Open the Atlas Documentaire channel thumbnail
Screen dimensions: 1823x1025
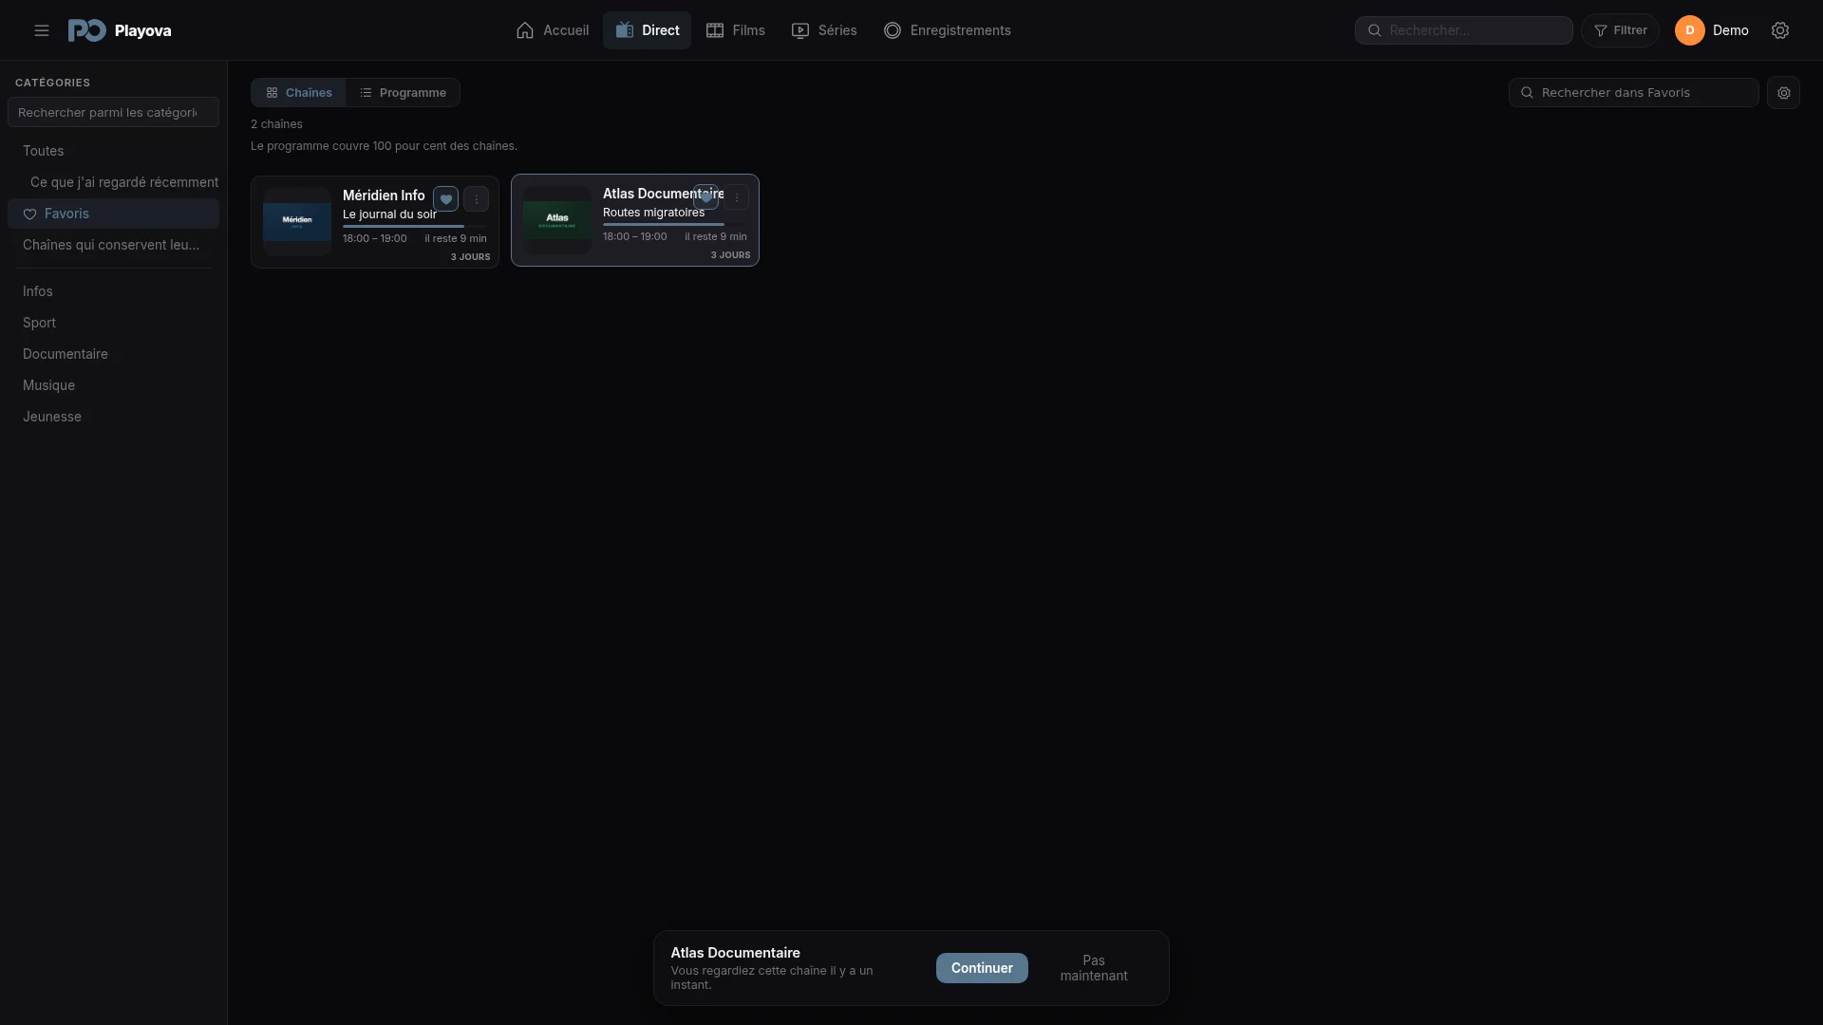[x=557, y=220]
